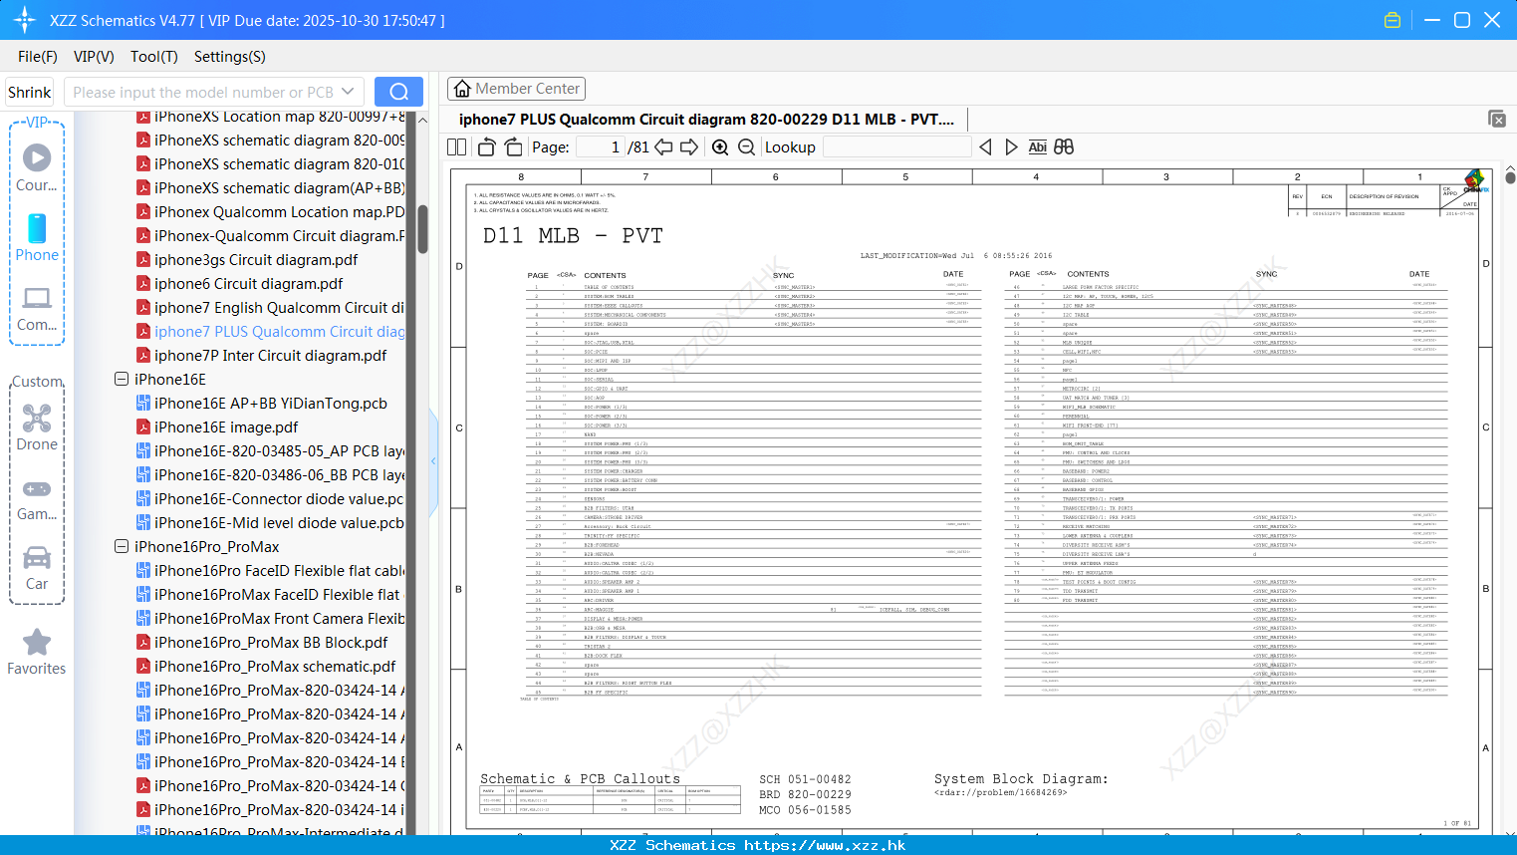Toggle the Abi text match option

click(1037, 147)
